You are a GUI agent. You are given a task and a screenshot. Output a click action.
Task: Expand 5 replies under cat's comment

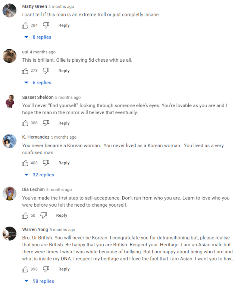point(38,83)
